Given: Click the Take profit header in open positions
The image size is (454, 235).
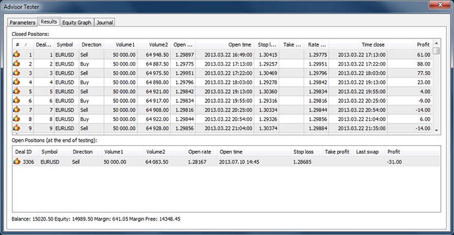Looking at the screenshot, I should click(x=337, y=152).
